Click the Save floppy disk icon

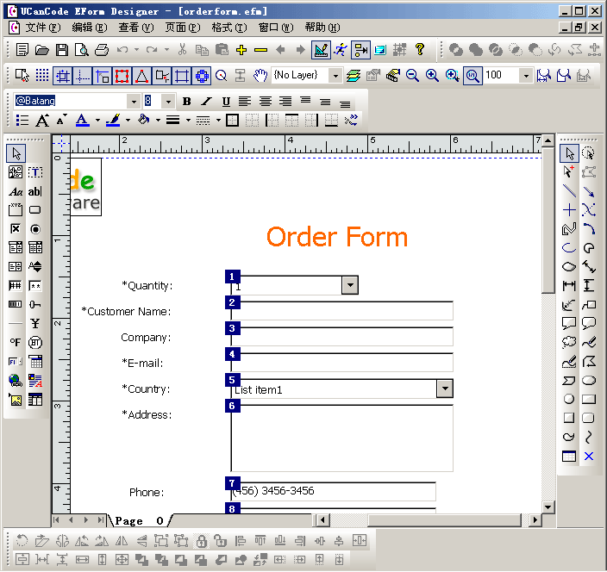click(62, 50)
